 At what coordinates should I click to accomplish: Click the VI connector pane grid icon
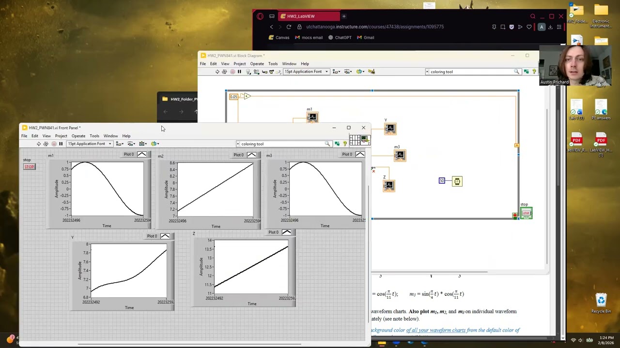[355, 140]
